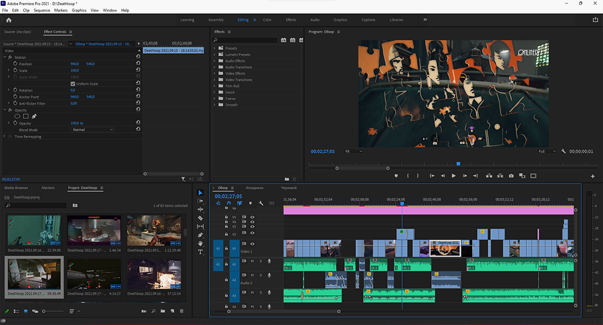Switch to the Color workspace tab
603x325 pixels.
[267, 20]
